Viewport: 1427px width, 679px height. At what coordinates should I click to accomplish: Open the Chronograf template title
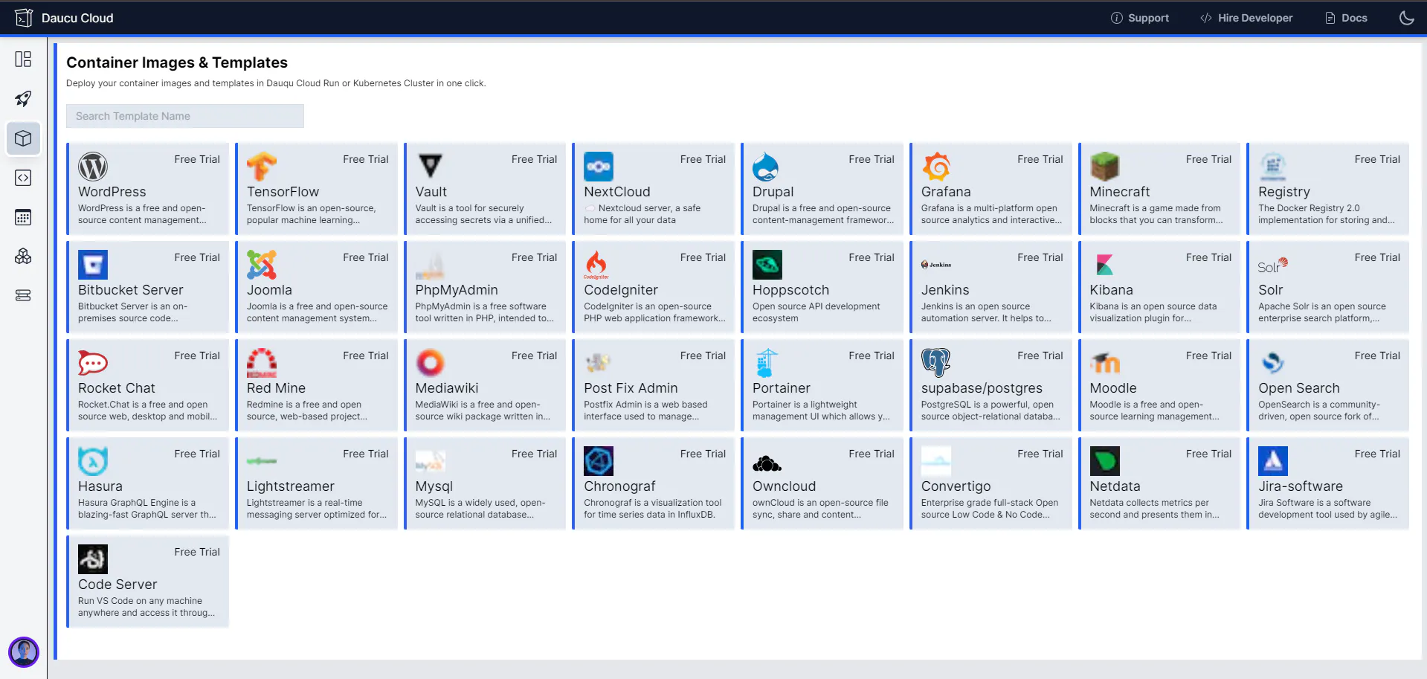click(619, 486)
